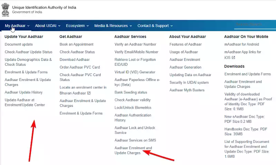The width and height of the screenshot is (276, 165).
Task: Open Aadhaar Update History link
Action: pos(23,92)
